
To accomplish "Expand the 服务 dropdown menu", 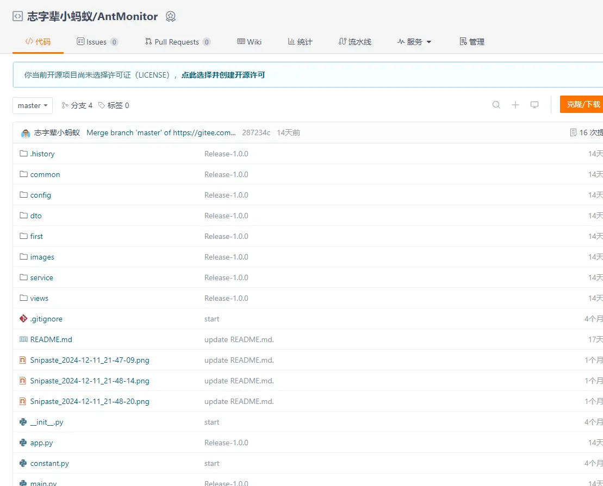I will pyautogui.click(x=414, y=42).
